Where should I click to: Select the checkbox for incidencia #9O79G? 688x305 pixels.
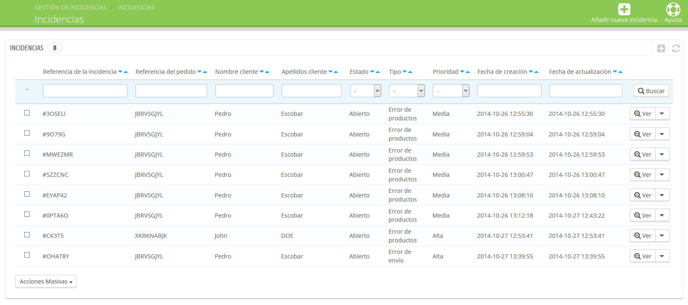coord(27,133)
